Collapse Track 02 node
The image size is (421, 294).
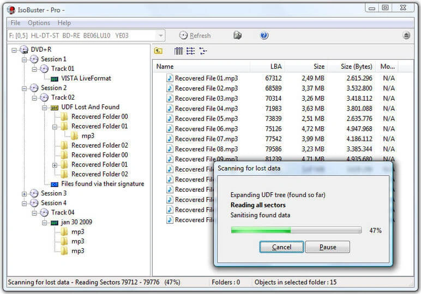tap(34, 98)
